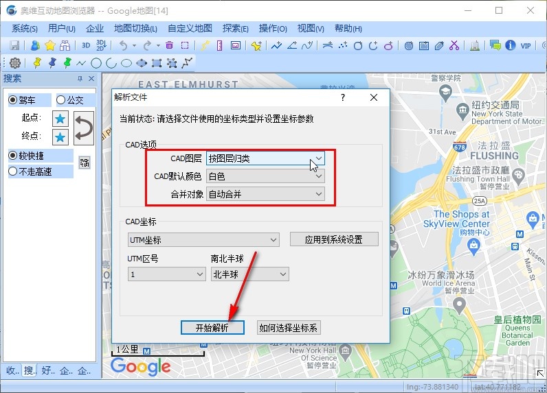The image size is (547, 393).
Task: Select the yellow pushpin marker tool
Action: (x=37, y=63)
